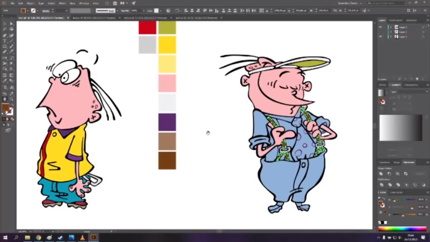
Task: Select the Hand tool in the toolbox
Action: [5, 99]
